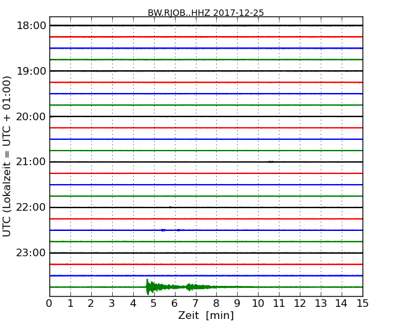Click the "Zeit [min]" axis label
The image size is (412, 329).
(206, 315)
